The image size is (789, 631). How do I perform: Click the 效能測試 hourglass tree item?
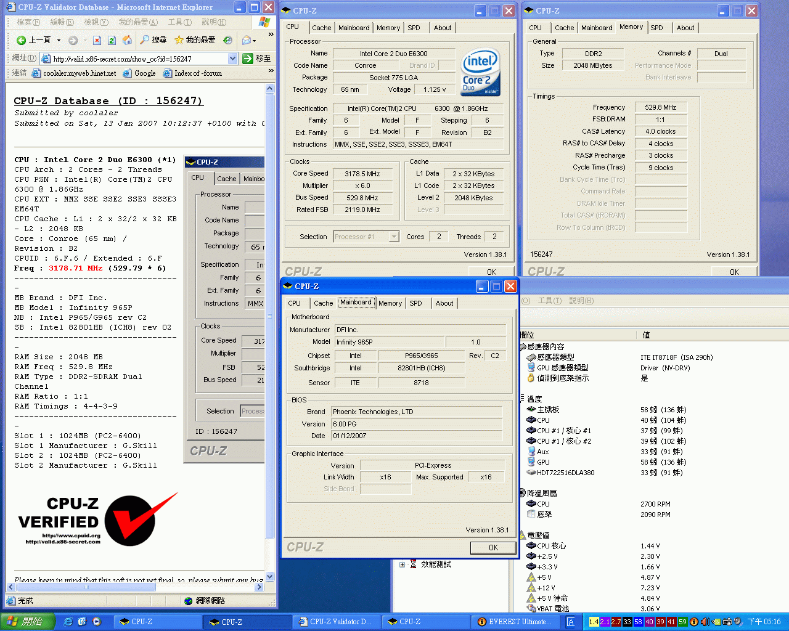430,564
